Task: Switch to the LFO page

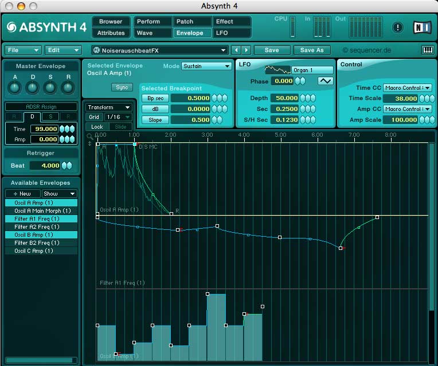Action: click(x=232, y=33)
